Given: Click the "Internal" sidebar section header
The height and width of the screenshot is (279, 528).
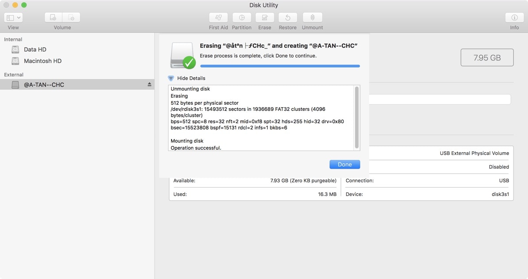Looking at the screenshot, I should 13,39.
